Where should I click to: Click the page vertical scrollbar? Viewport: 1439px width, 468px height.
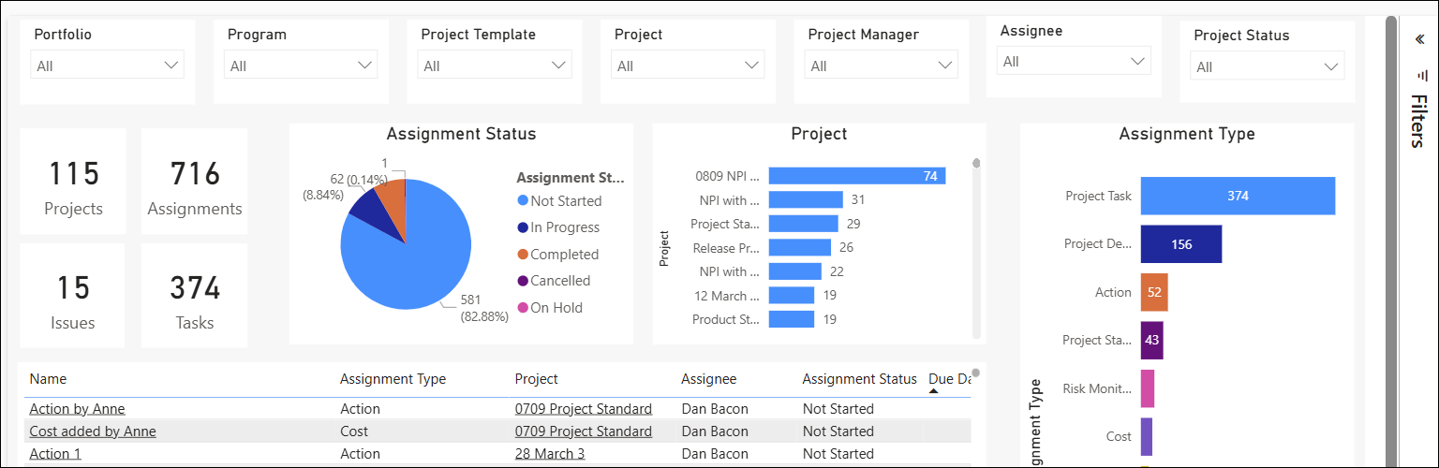pyautogui.click(x=1391, y=241)
